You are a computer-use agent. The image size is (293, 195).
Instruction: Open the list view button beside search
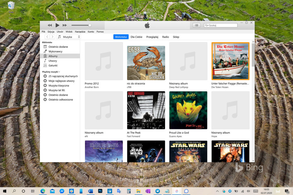tap(196, 25)
